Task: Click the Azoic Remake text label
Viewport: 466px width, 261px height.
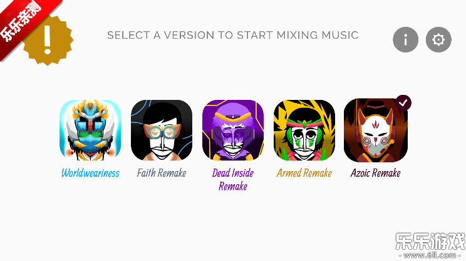Action: pyautogui.click(x=376, y=173)
